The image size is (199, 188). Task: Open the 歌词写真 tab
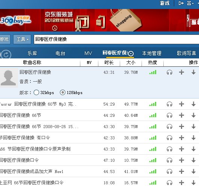187,53
